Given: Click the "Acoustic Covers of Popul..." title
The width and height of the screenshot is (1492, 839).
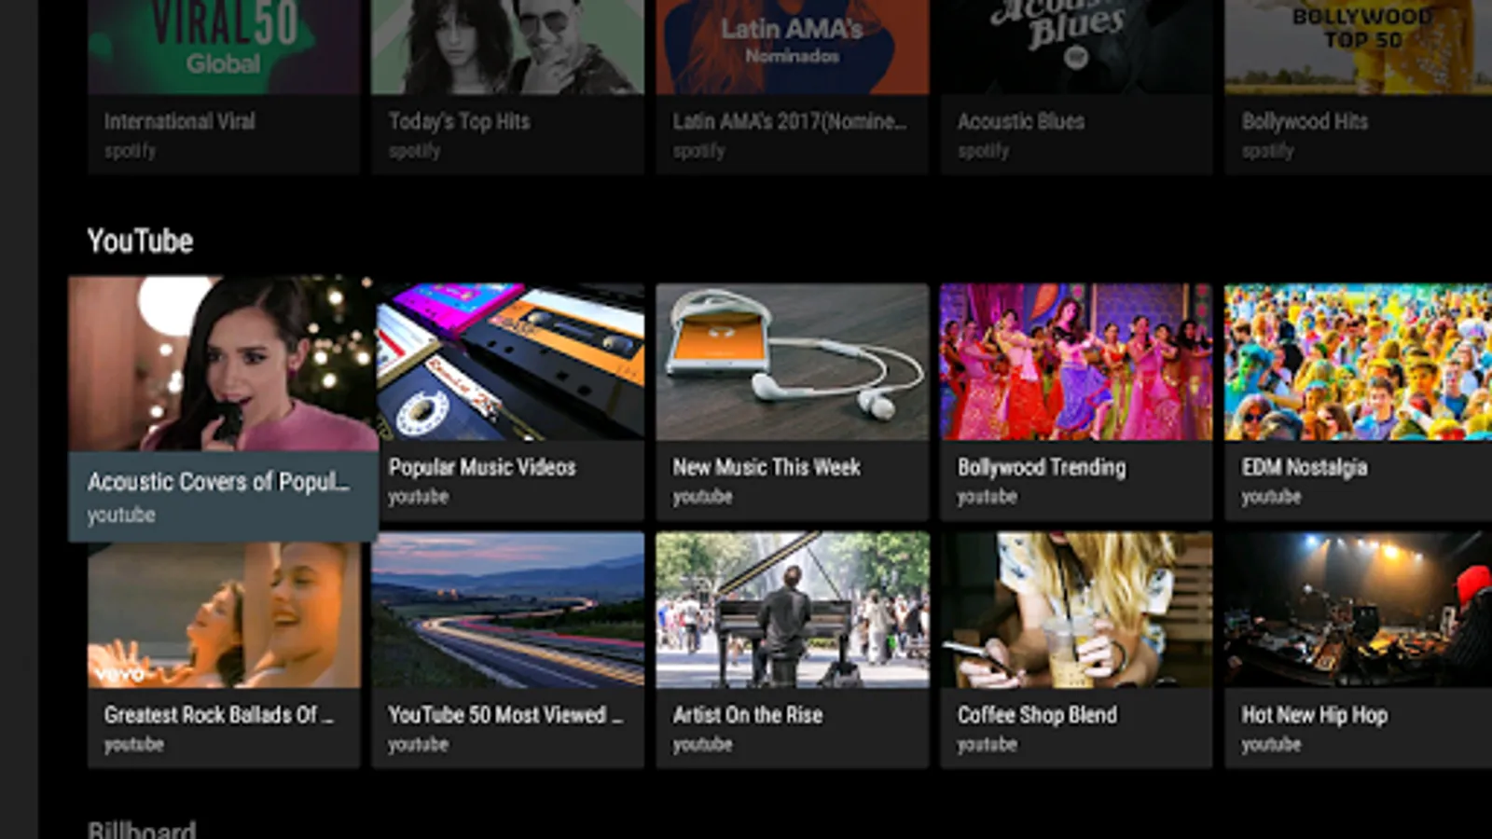Looking at the screenshot, I should (219, 482).
